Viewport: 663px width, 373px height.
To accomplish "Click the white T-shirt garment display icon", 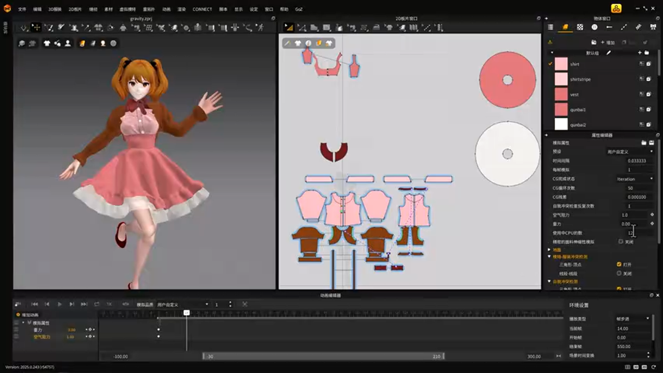I will pyautogui.click(x=47, y=44).
